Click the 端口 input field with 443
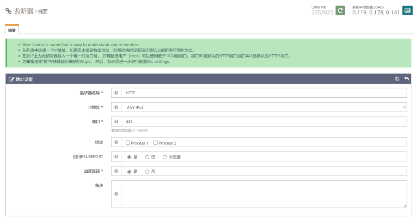Screen dimensions: 416x223 [x=264, y=122]
